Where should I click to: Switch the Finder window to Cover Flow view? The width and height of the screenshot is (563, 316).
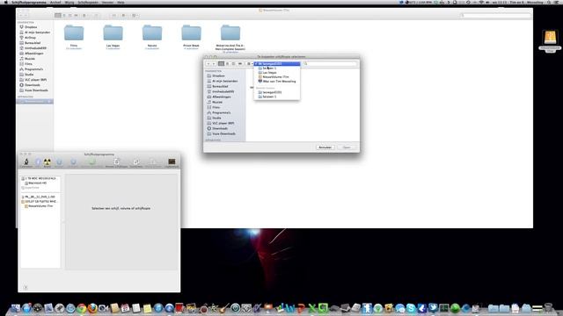[77, 16]
